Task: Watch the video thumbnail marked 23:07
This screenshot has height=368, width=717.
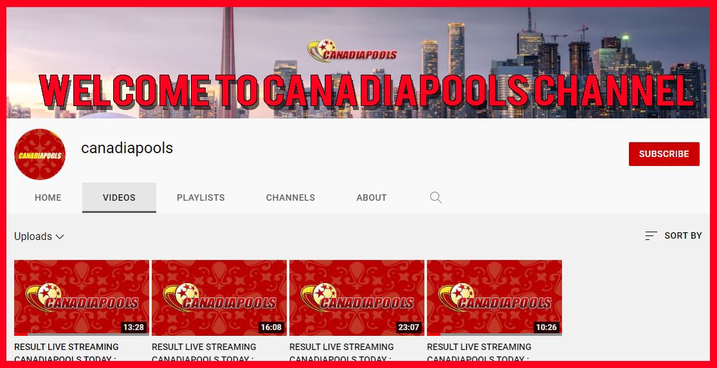Action: tap(357, 297)
